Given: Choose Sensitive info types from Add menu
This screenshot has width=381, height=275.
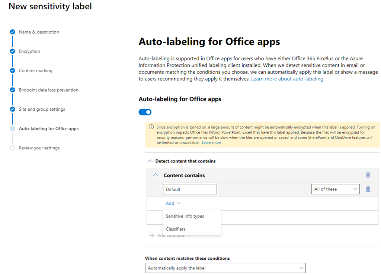Looking at the screenshot, I should coord(185,216).
